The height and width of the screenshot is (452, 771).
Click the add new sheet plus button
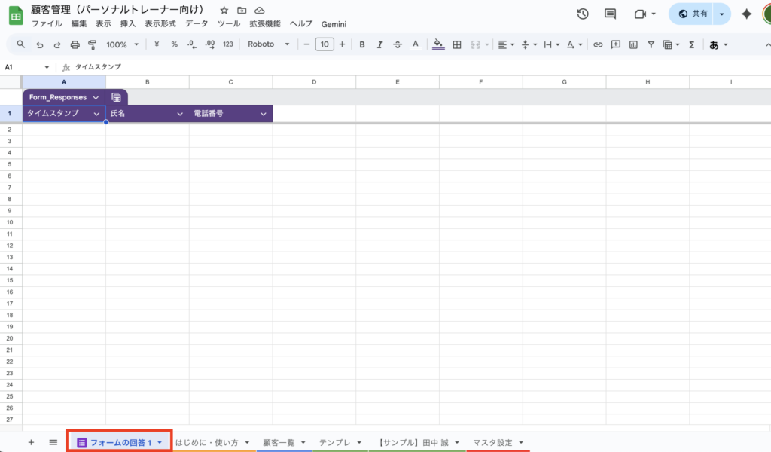[31, 442]
